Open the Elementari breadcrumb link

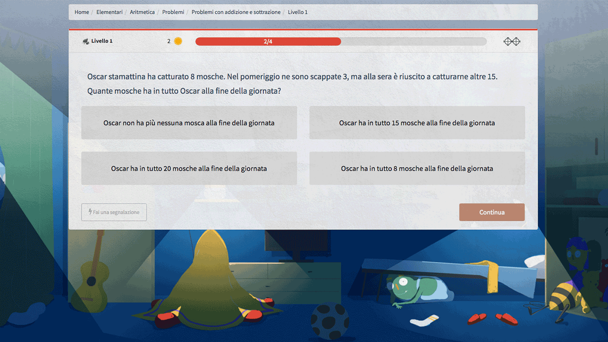click(x=109, y=12)
